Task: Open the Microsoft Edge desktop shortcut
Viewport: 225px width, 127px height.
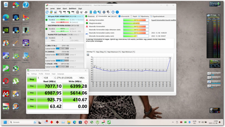Action: 6,20
